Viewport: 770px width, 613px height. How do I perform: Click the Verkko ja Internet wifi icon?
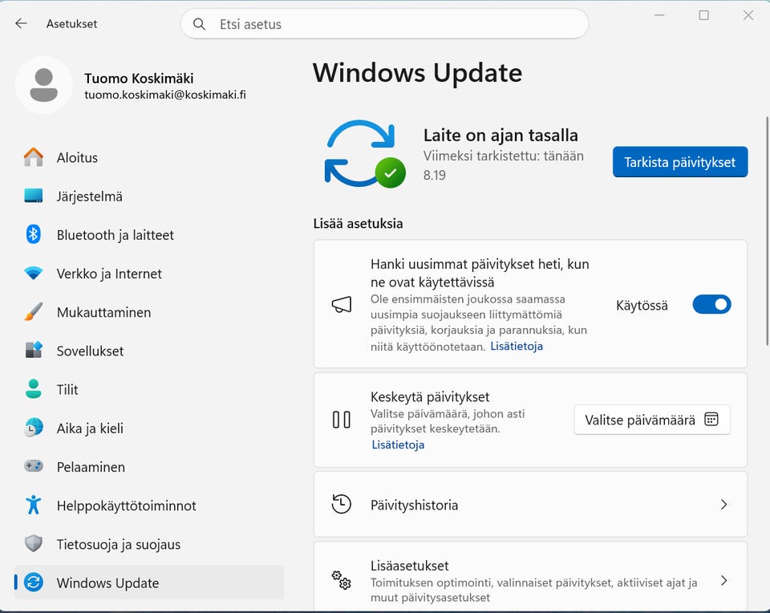tap(34, 273)
